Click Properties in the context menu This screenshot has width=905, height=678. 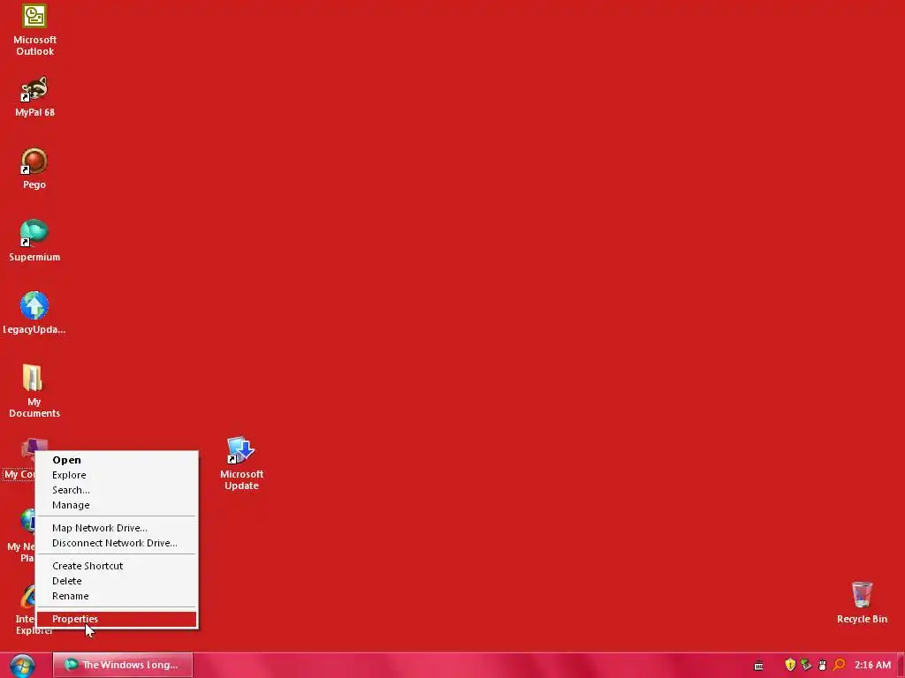tap(117, 619)
